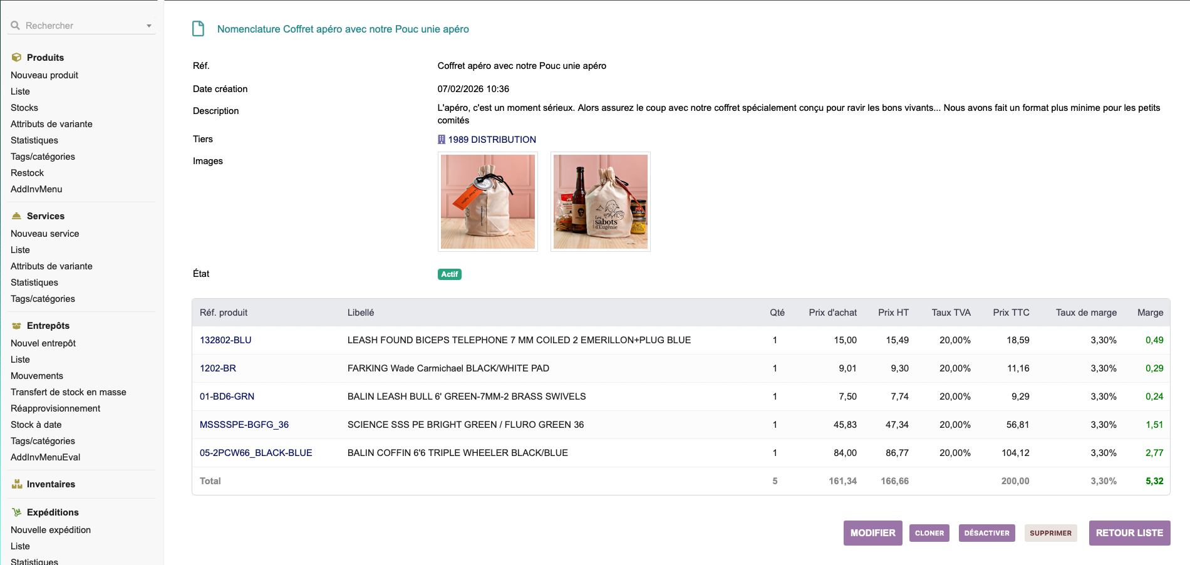This screenshot has width=1190, height=565.
Task: Open the first pouch product thumbnail
Action: pos(488,202)
